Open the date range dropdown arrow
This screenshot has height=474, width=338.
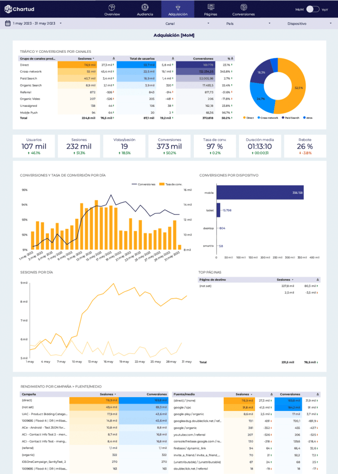(61, 23)
